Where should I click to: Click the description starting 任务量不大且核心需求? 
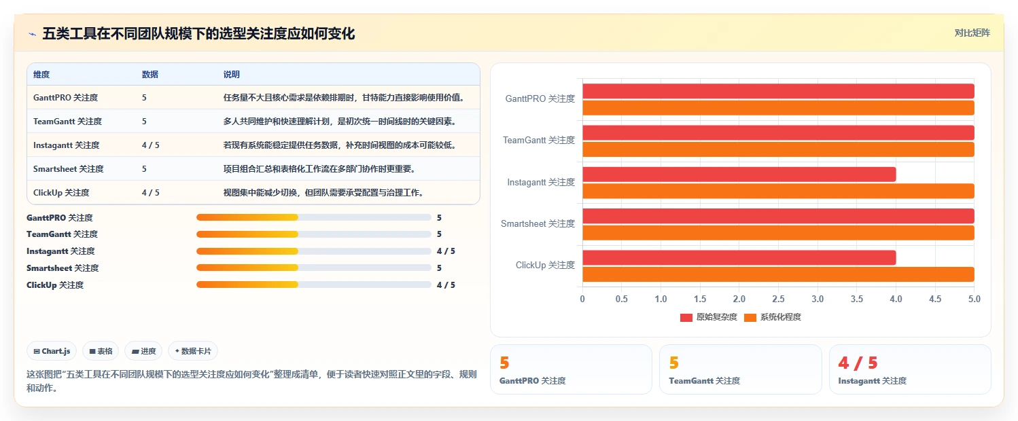(344, 98)
